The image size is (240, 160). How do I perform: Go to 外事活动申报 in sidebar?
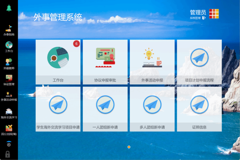click(9, 96)
